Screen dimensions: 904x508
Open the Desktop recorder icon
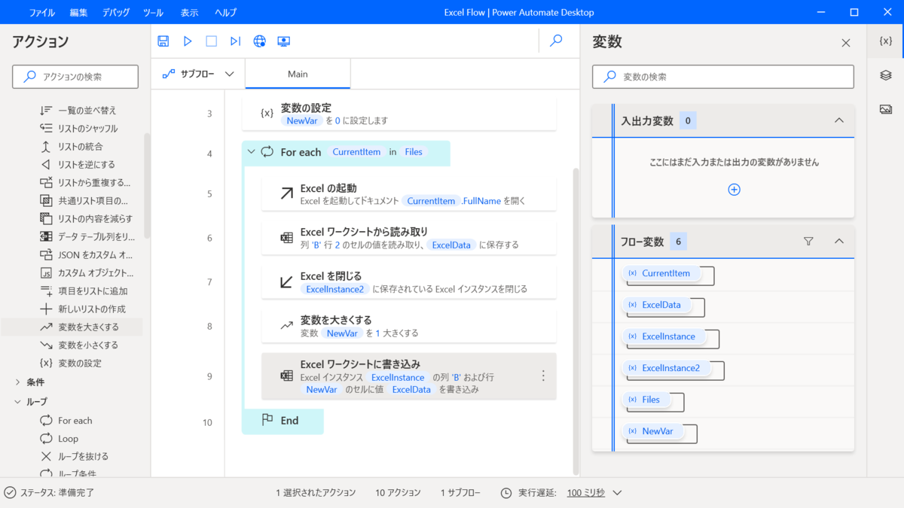point(284,41)
